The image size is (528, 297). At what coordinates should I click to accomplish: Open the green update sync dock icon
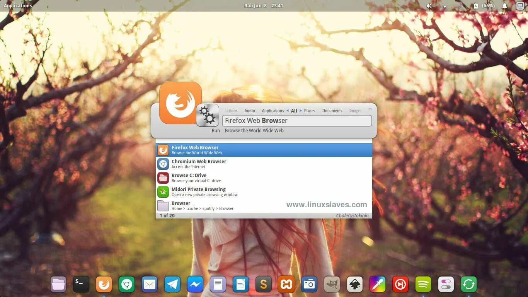click(x=469, y=285)
